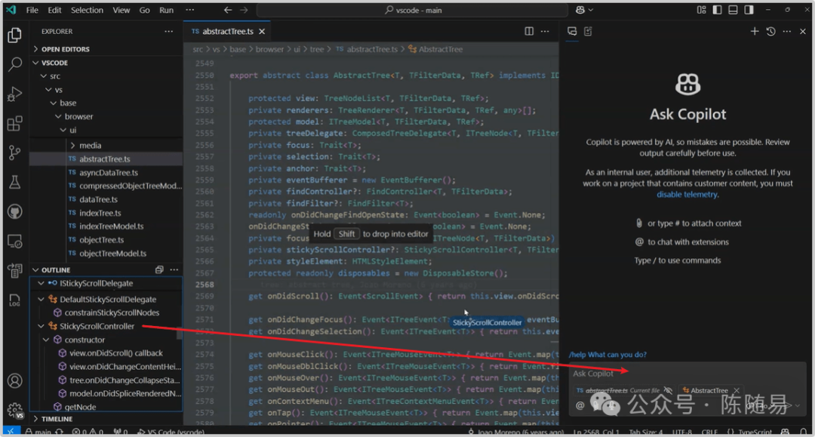This screenshot has width=815, height=437.
Task: Open the Go menu
Action: (144, 10)
